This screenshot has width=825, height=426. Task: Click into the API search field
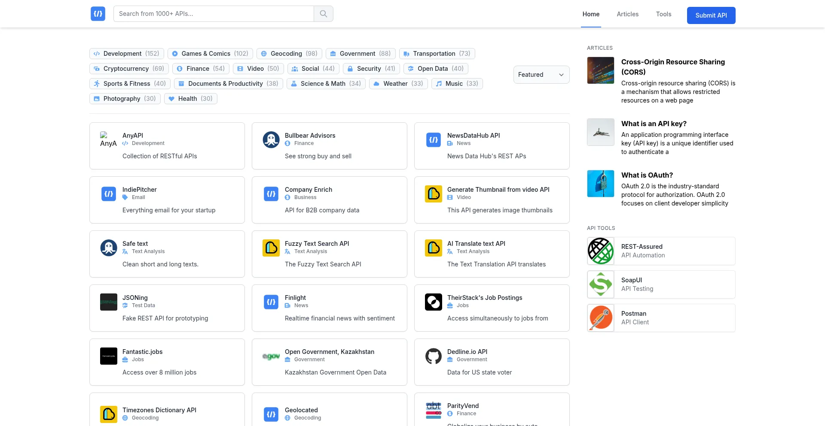(x=214, y=14)
